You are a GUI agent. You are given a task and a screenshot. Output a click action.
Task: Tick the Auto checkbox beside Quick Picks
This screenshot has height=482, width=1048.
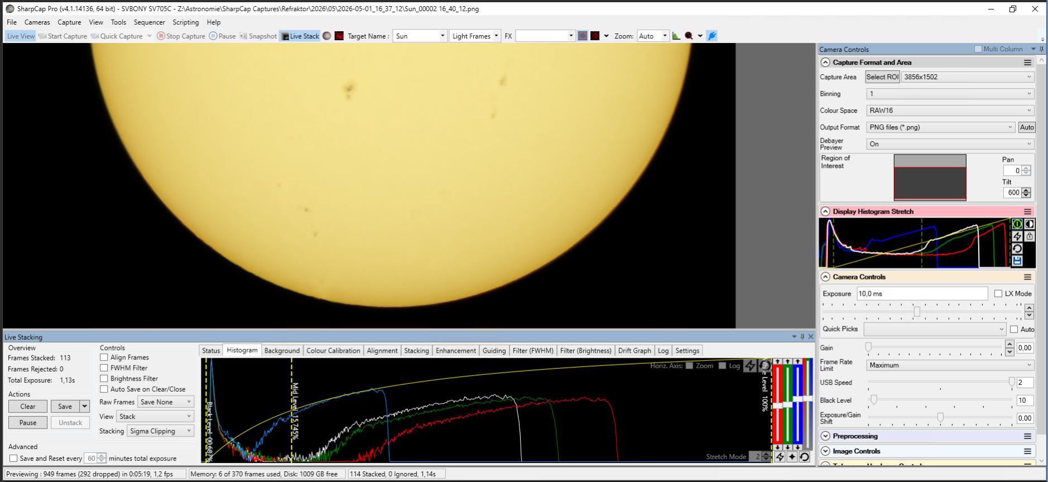coord(1014,329)
